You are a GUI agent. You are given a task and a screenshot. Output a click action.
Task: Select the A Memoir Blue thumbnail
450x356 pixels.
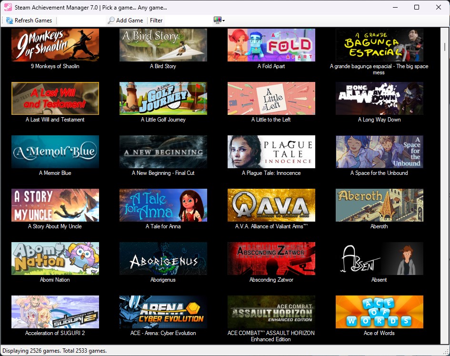pyautogui.click(x=55, y=152)
